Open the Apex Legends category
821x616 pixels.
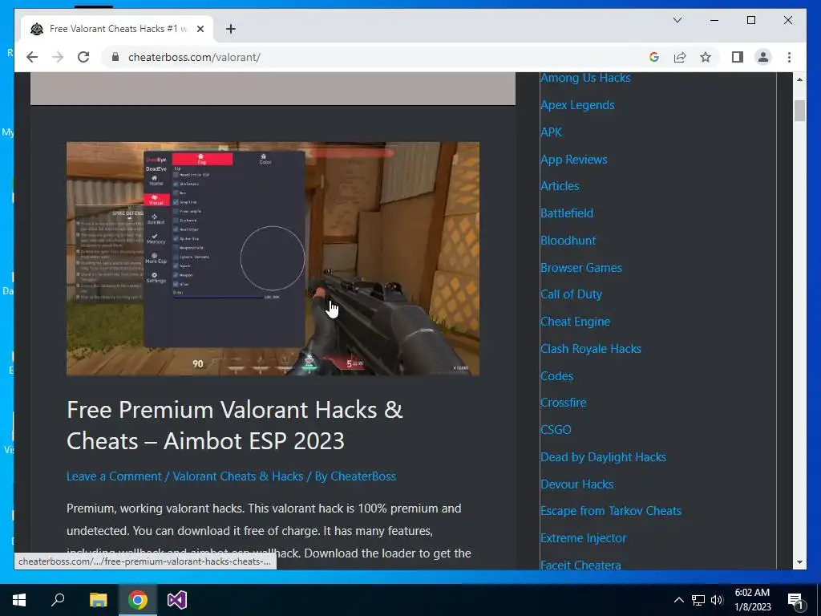point(577,105)
